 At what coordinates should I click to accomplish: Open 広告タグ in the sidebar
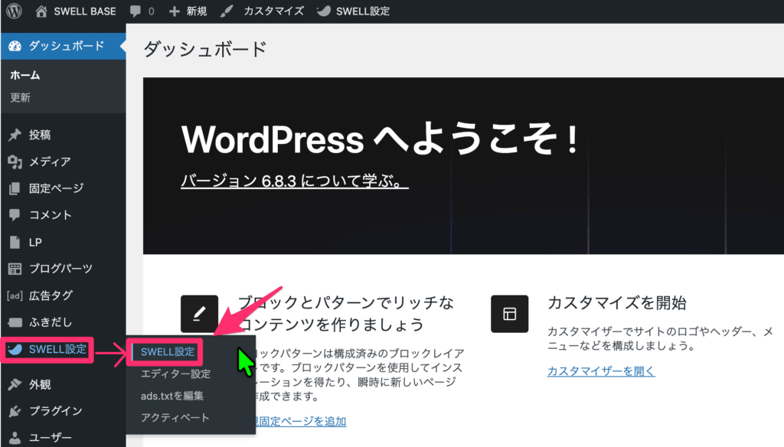[51, 295]
